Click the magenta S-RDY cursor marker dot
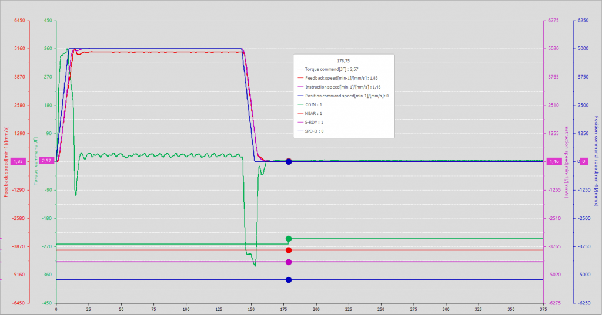Image resolution: width=602 pixels, height=315 pixels. (x=289, y=262)
